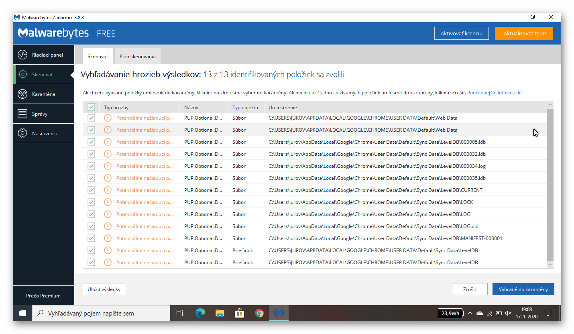Image resolution: width=574 pixels, height=334 pixels.
Task: Click the results list scrollbar thumb
Action: (550, 184)
